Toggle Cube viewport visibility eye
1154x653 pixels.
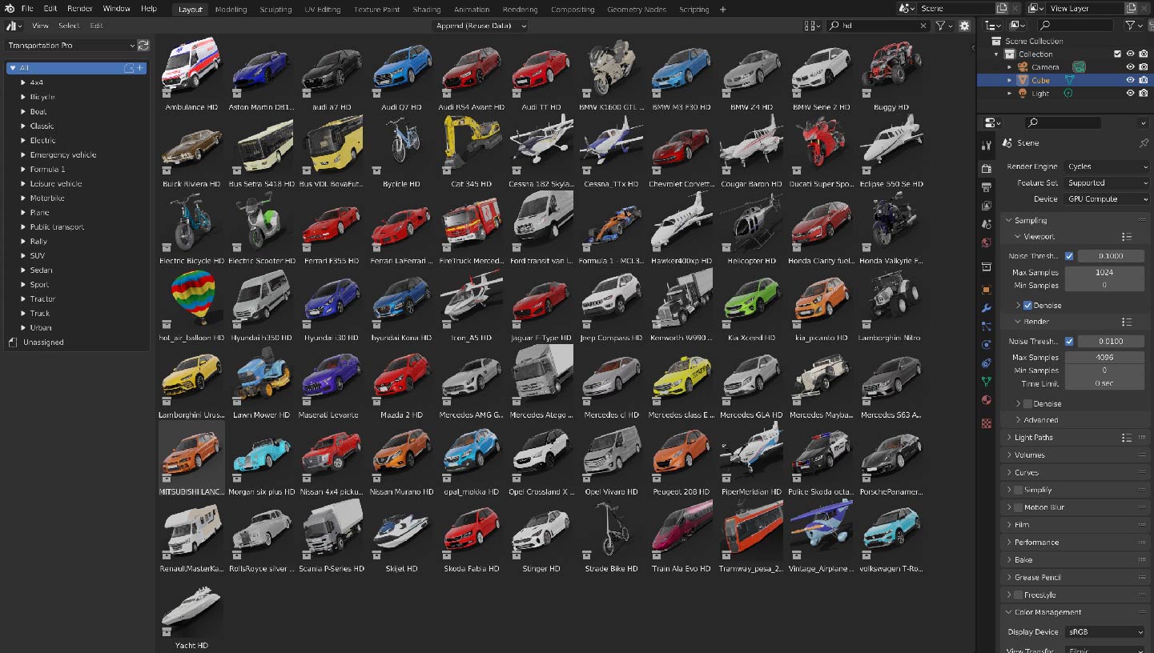tap(1130, 80)
